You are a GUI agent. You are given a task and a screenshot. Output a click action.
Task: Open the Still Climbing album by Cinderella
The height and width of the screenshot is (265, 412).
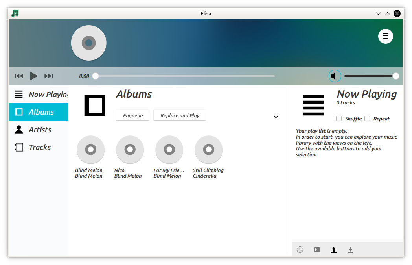[208, 150]
